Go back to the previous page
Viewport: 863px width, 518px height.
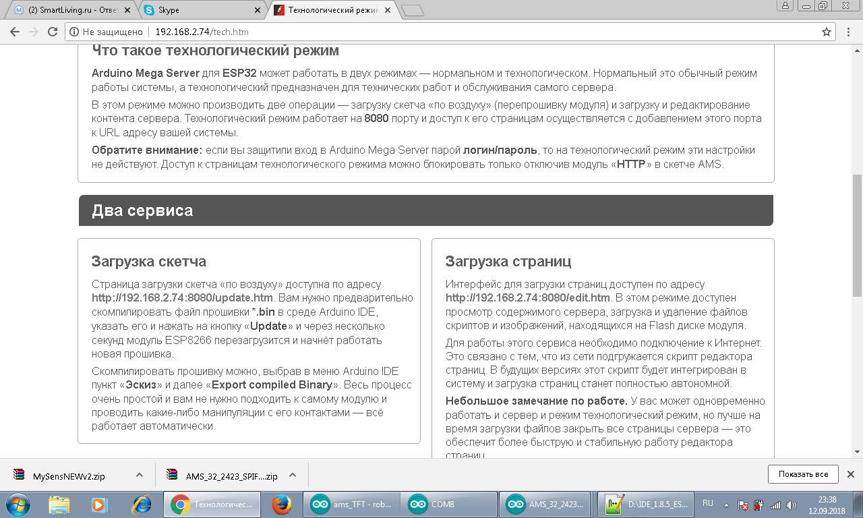(16, 32)
